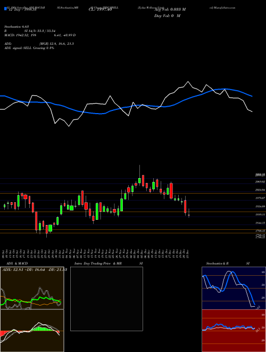The image size is (266, 352).
Task: Open the ADX indicator chart panel
Action: 32,288
